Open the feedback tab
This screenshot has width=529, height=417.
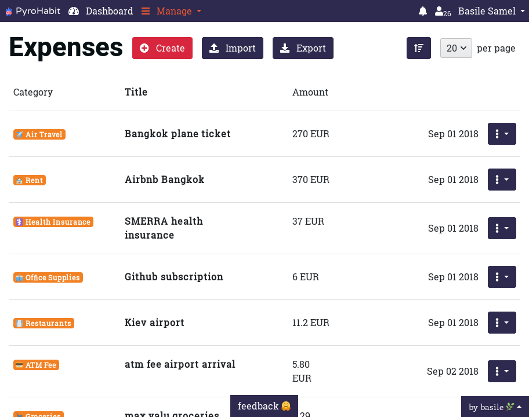coord(264,406)
